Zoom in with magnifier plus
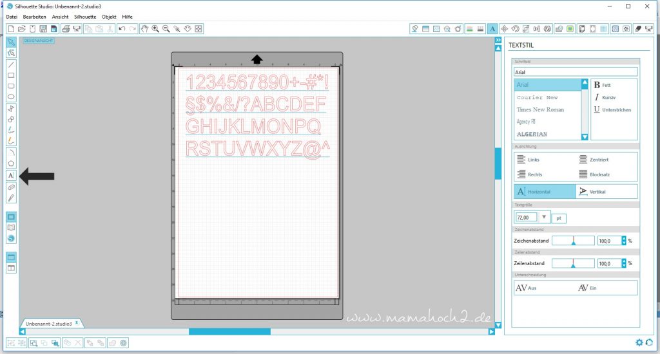Image resolution: width=660 pixels, height=354 pixels. pyautogui.click(x=155, y=28)
